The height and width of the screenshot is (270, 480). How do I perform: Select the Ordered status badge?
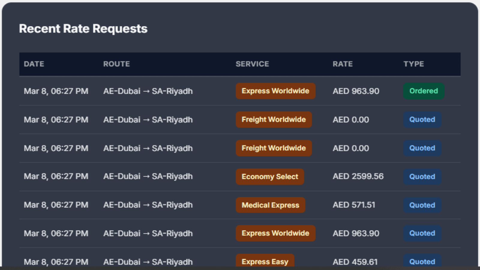pyautogui.click(x=424, y=91)
